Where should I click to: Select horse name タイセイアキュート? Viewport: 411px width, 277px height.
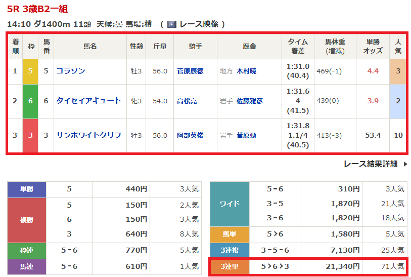tap(89, 101)
